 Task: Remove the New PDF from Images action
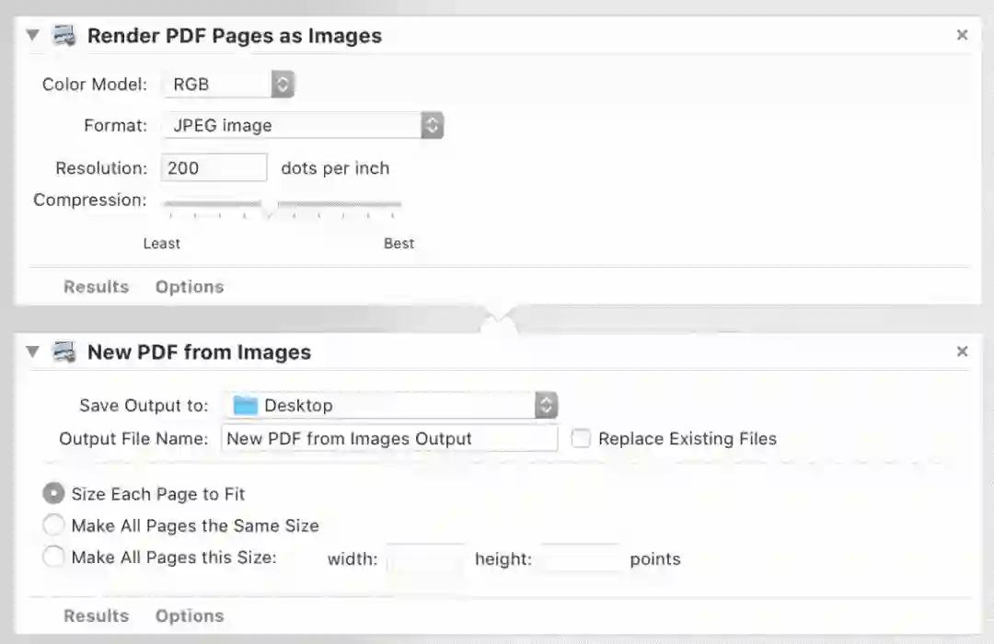(962, 351)
